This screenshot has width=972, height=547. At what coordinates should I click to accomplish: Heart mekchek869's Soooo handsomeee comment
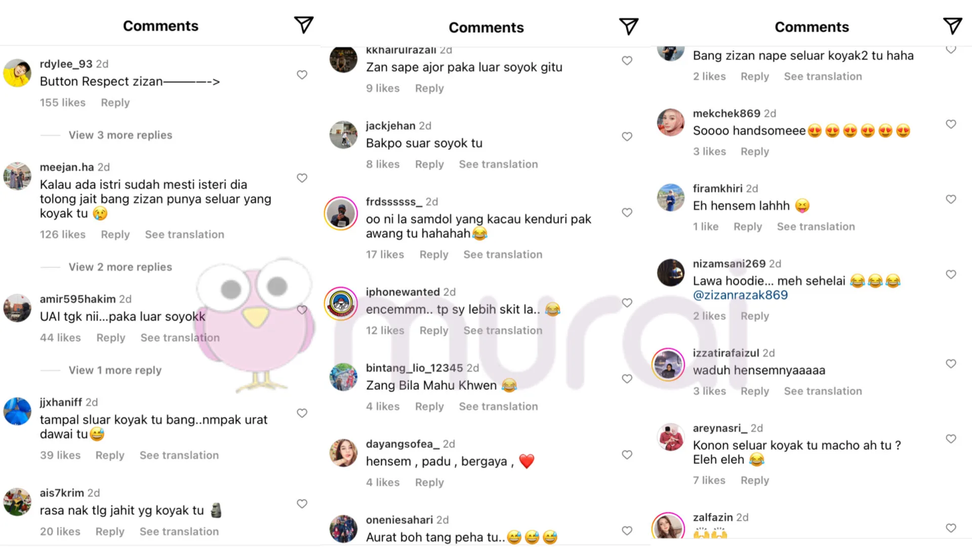coord(951,125)
